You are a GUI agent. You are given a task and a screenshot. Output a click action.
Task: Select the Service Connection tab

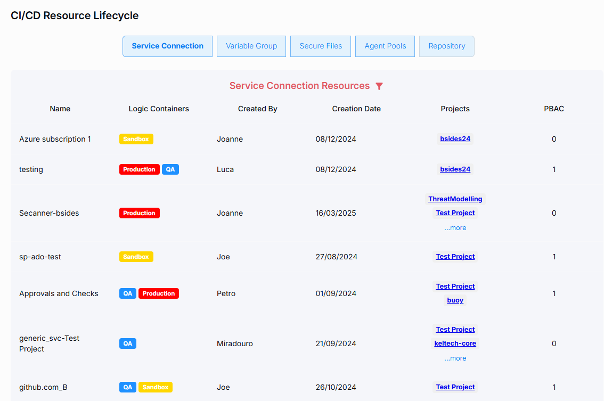(x=167, y=46)
